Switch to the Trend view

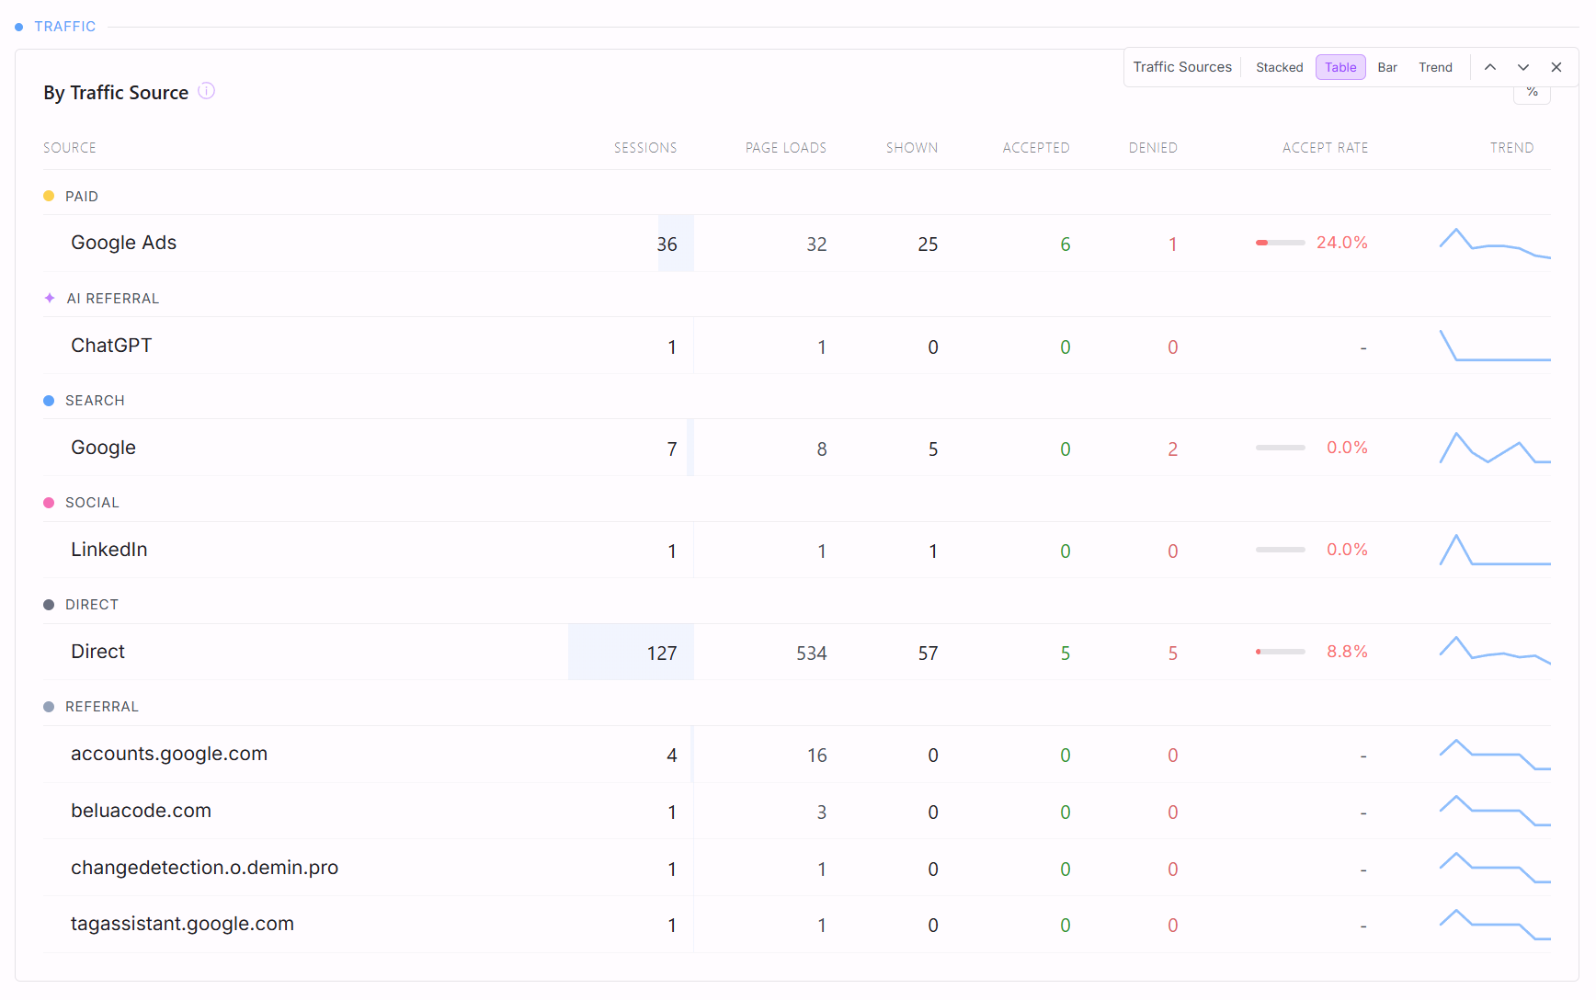coord(1435,67)
